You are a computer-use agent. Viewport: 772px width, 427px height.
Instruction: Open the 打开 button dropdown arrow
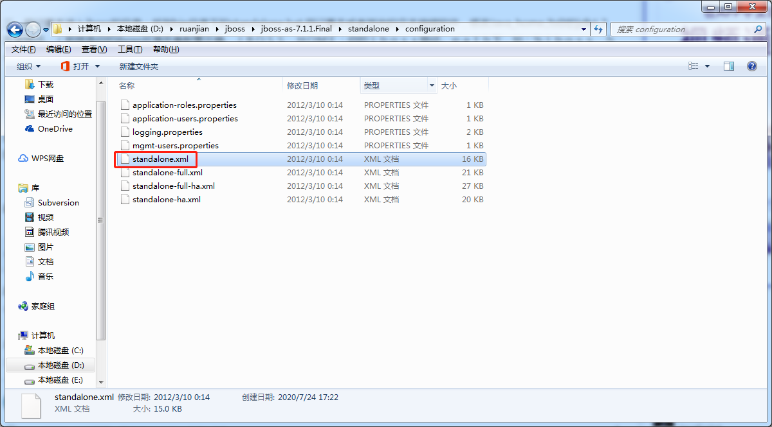(x=96, y=65)
